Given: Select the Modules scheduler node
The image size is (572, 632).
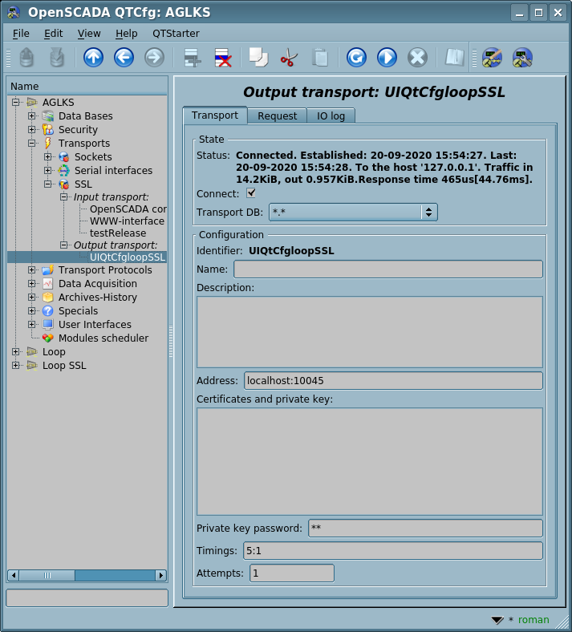Looking at the screenshot, I should [103, 338].
